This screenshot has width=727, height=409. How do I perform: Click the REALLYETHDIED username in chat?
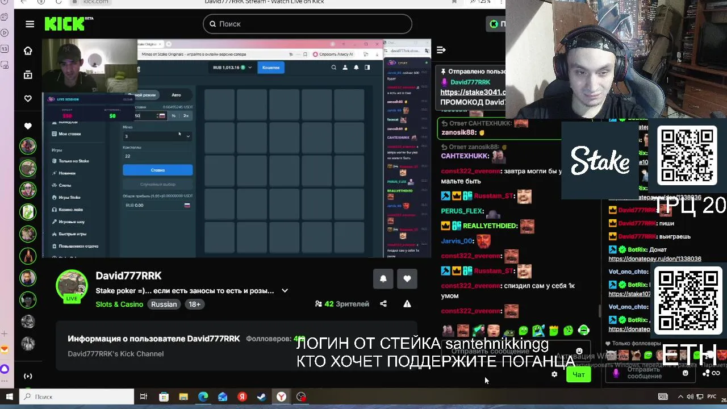coord(490,226)
